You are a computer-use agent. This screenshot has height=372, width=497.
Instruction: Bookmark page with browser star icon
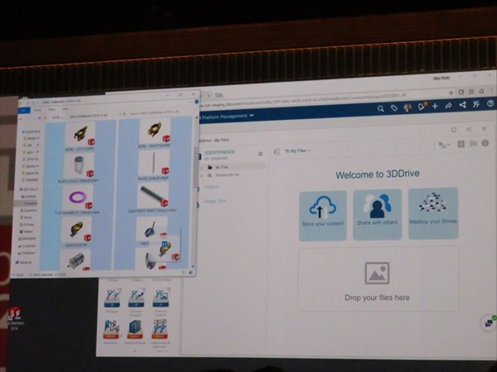point(451,93)
